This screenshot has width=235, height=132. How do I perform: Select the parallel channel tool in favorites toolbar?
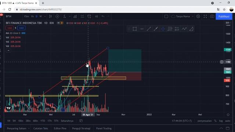pos(177,29)
